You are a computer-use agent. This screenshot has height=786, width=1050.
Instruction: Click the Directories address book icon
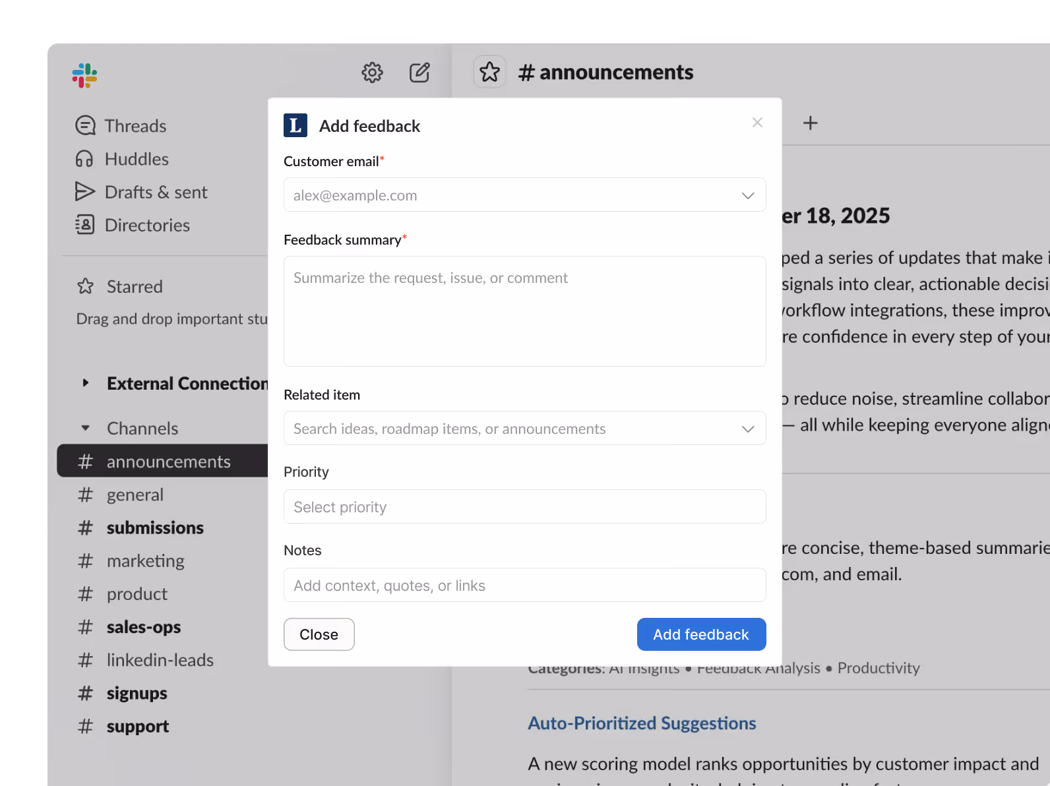[x=85, y=225]
